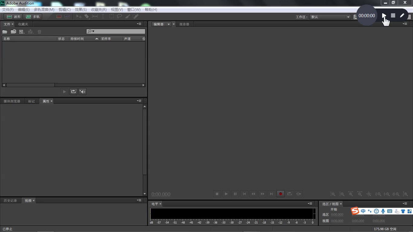Screen dimensions: 413x232
Task: Click the move to next transport button
Action: click(272, 194)
